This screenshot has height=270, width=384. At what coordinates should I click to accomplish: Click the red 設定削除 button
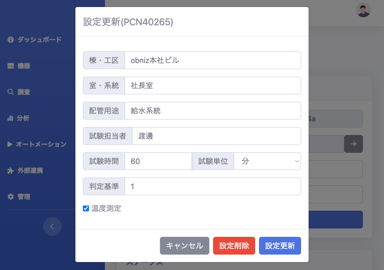coord(234,246)
